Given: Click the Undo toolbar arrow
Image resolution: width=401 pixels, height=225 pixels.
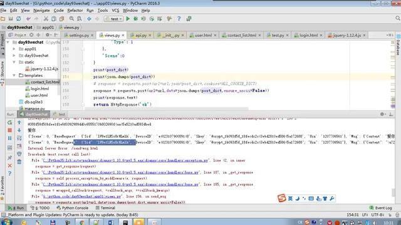Looking at the screenshot, I should click(28, 19).
